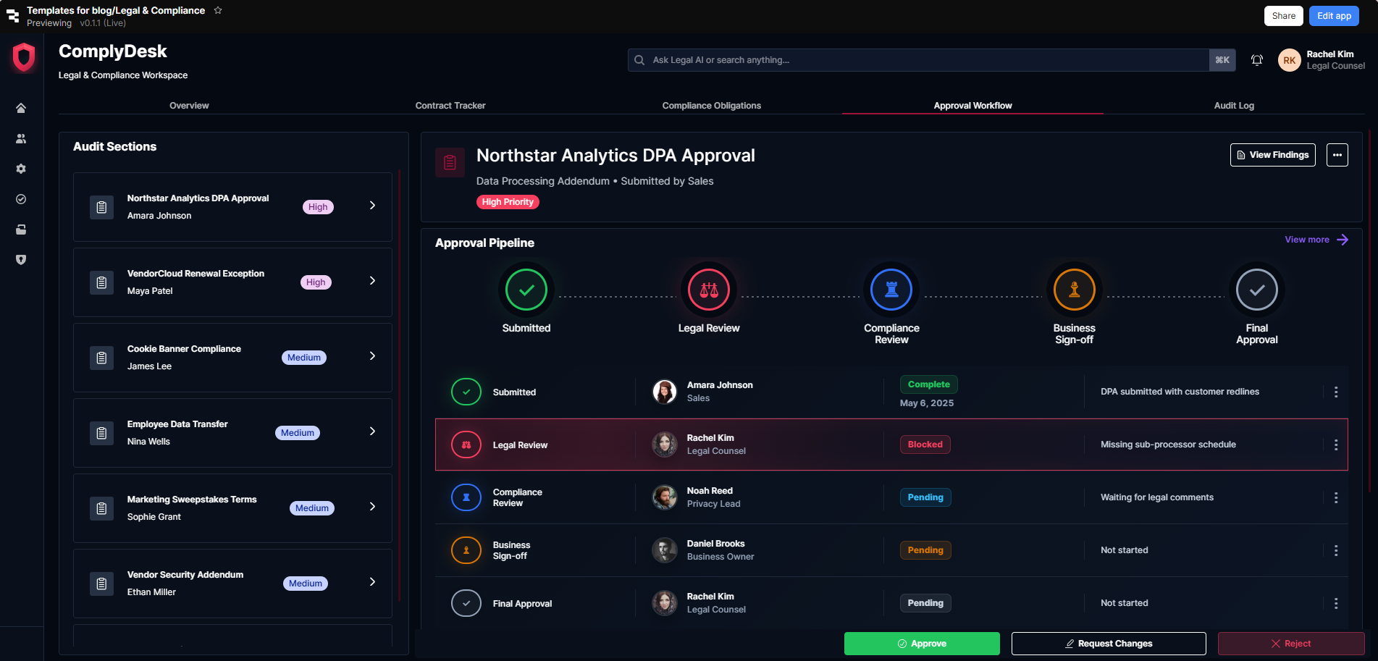Click the Edit app button

pos(1334,16)
